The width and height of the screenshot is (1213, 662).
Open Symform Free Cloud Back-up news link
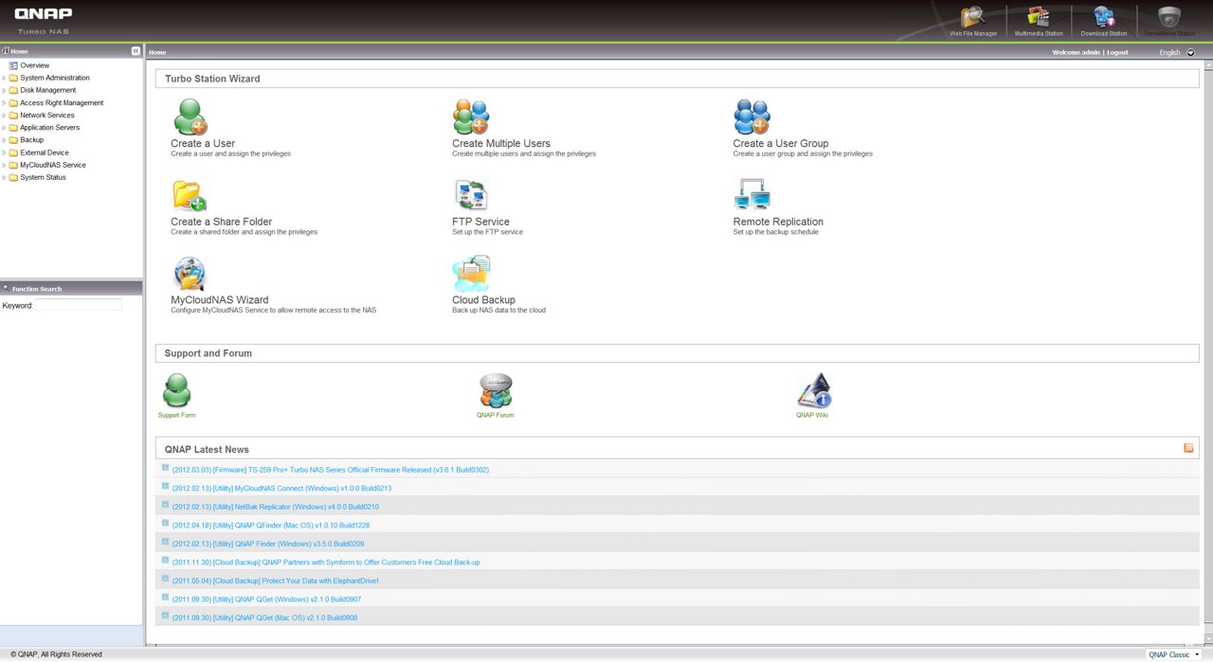(x=326, y=563)
